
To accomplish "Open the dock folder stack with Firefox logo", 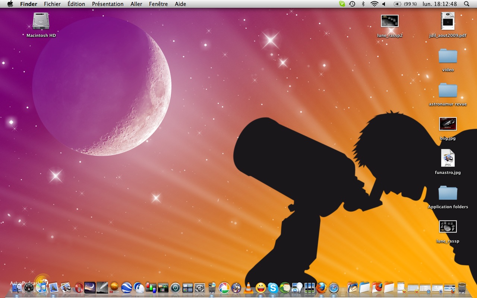I will [377, 288].
